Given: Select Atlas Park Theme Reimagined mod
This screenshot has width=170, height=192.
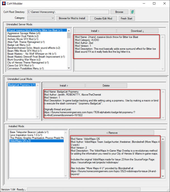Looking at the screenshot, I should [26, 42].
